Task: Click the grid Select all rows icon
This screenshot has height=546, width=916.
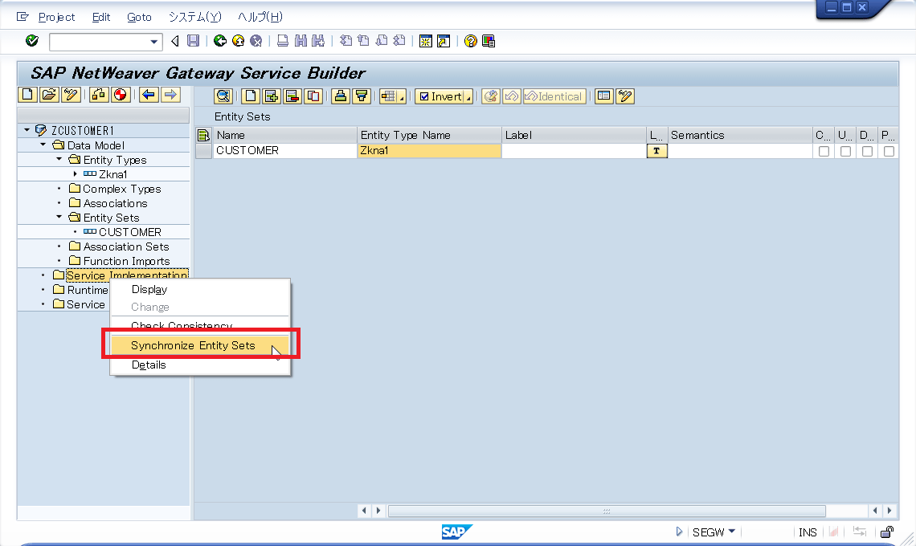Action: tap(203, 136)
